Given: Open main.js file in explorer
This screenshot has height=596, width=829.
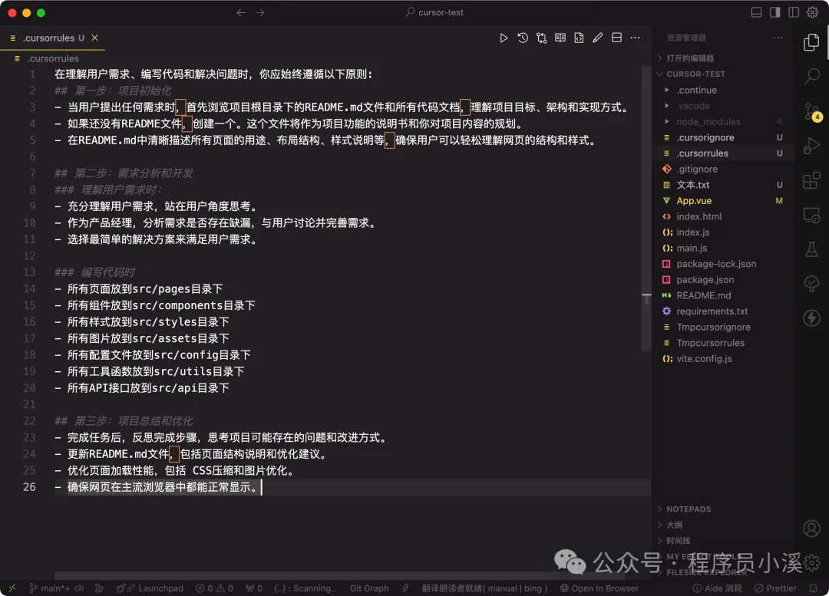Looking at the screenshot, I should (722, 249).
